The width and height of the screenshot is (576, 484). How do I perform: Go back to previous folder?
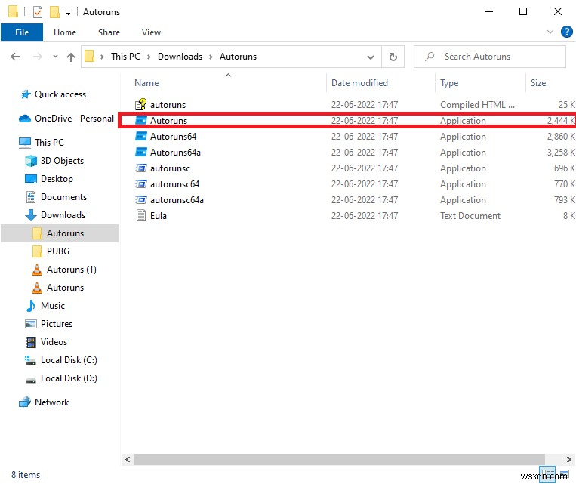tap(15, 57)
